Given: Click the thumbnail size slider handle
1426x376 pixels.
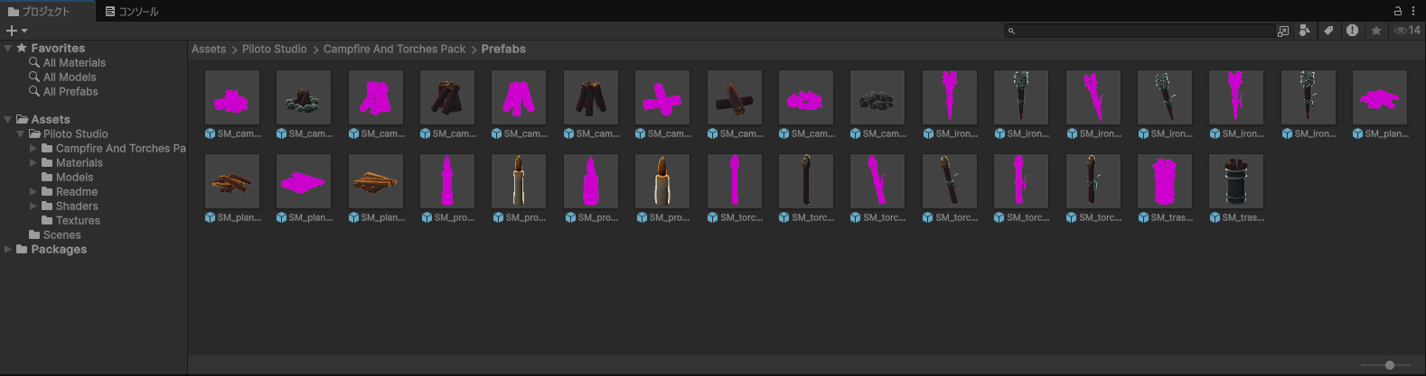Looking at the screenshot, I should (1390, 365).
